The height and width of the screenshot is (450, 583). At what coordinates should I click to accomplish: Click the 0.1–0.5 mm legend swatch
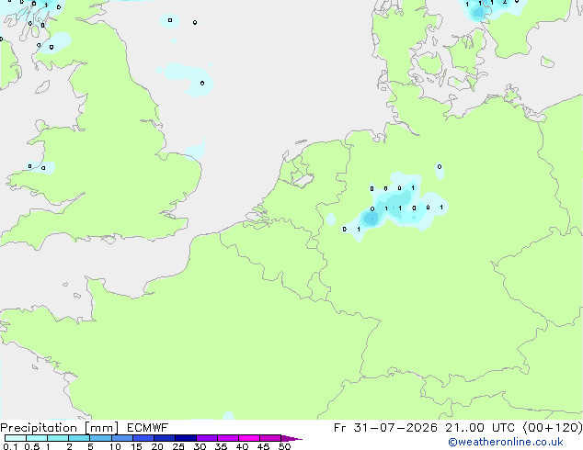click(x=16, y=438)
